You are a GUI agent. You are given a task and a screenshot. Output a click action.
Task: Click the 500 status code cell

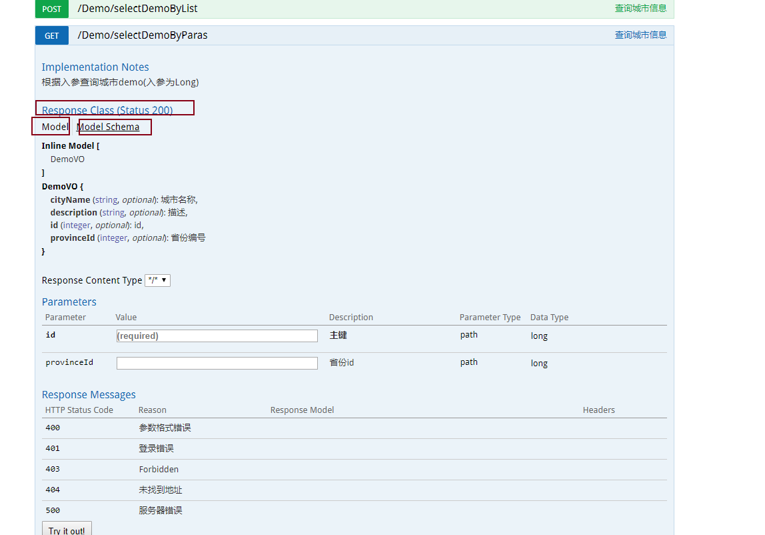[53, 510]
